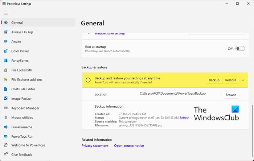Click the PowerToys Run icon

coord(6,137)
